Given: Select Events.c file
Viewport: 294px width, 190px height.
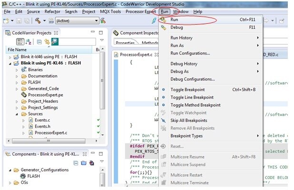Looking at the screenshot, I should coord(42,120).
